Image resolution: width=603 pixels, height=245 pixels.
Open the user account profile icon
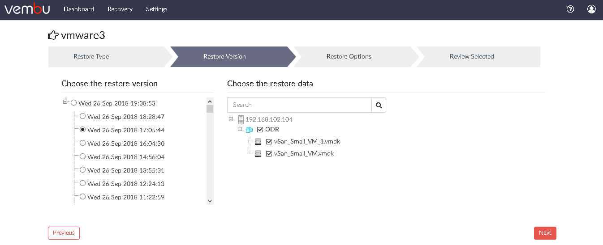coord(591,9)
